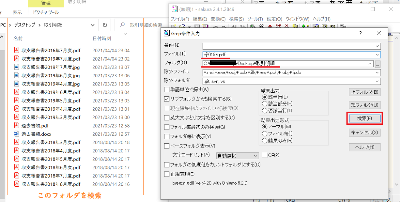Expand the 条件(N) combo box dropdown
401x202 pixels.
pos(378,46)
